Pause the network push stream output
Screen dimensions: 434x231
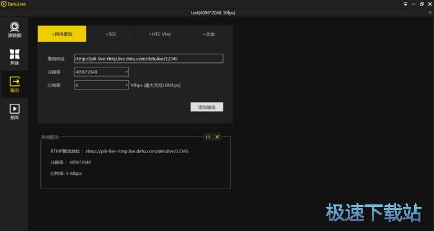click(x=208, y=136)
